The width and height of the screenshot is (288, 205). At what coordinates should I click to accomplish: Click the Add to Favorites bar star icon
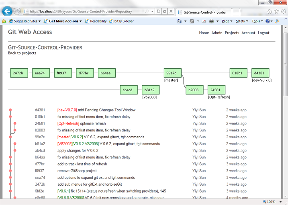(x=4, y=21)
